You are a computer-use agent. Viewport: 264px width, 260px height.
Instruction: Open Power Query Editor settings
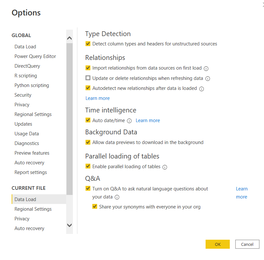[35, 56]
